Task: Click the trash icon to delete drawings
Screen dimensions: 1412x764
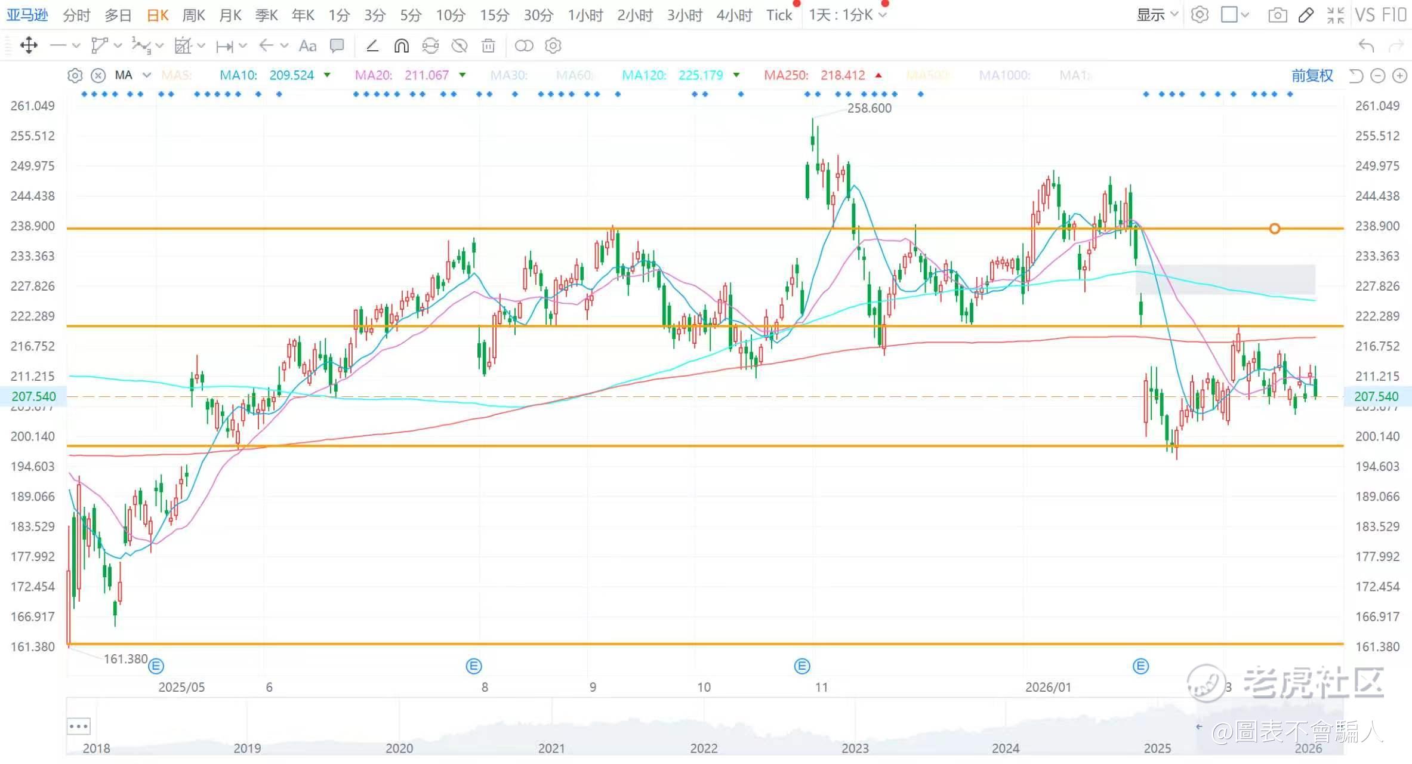Action: (488, 45)
